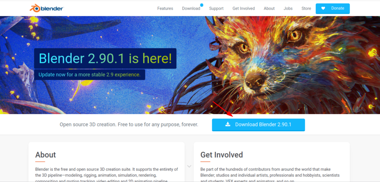This screenshot has width=380, height=182.
Task: Click the Blender logo in the header
Action: tap(47, 9)
